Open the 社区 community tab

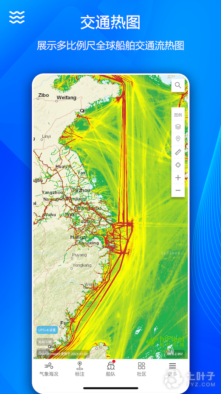[141, 369]
